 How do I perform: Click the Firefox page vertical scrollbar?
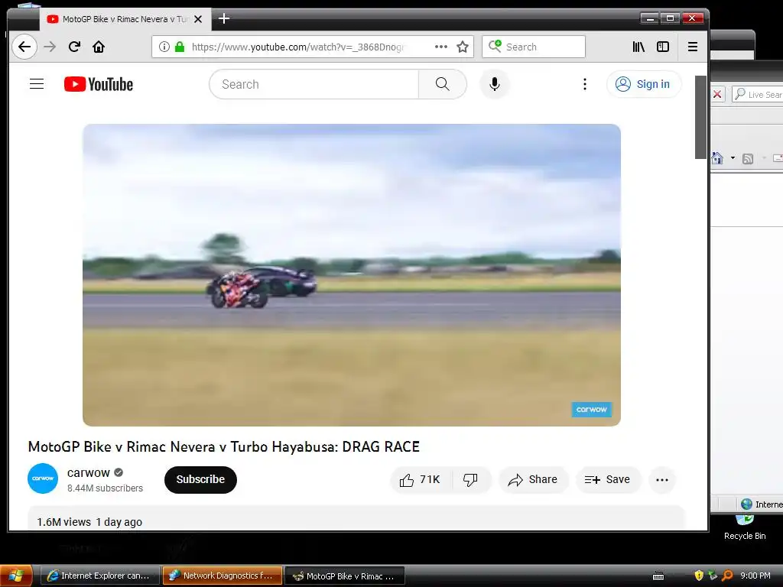700,117
